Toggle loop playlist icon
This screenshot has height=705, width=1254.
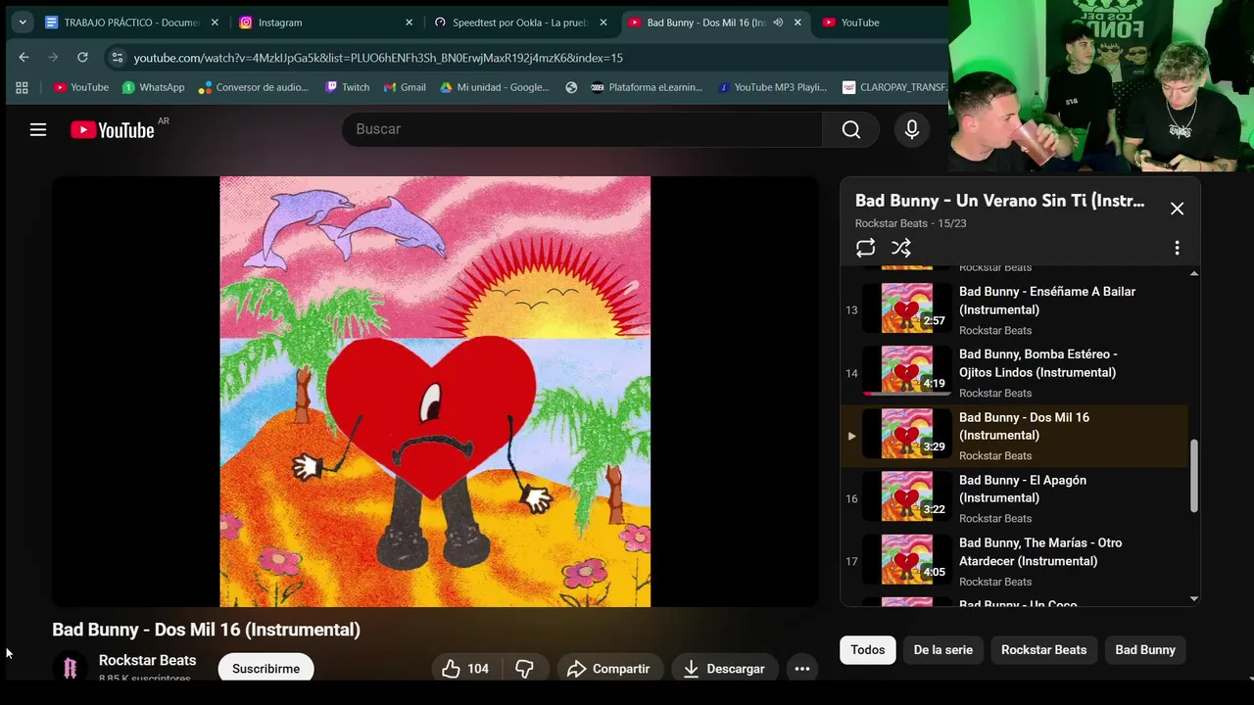(865, 248)
